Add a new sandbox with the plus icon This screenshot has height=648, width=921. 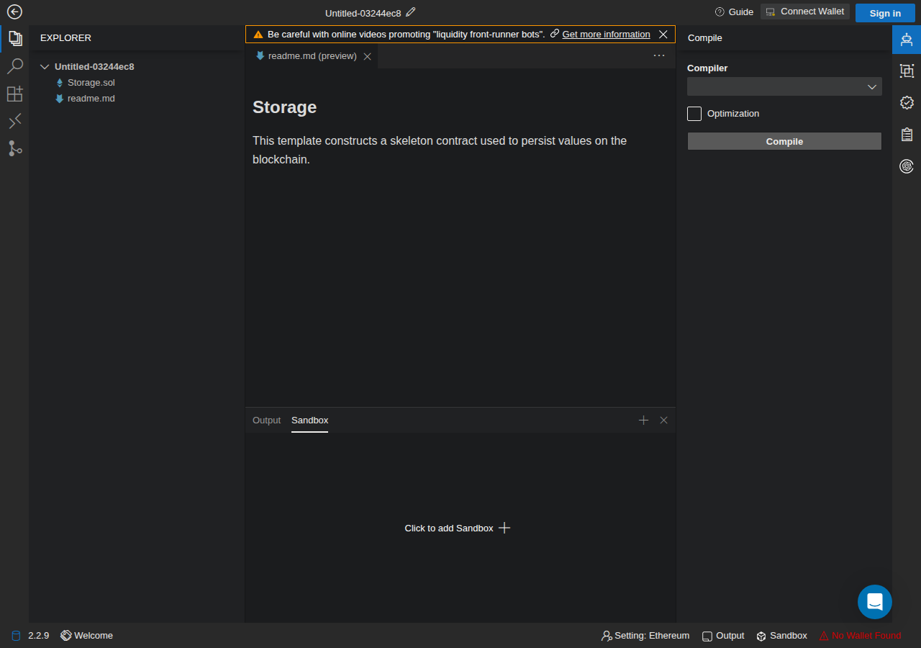click(x=643, y=420)
